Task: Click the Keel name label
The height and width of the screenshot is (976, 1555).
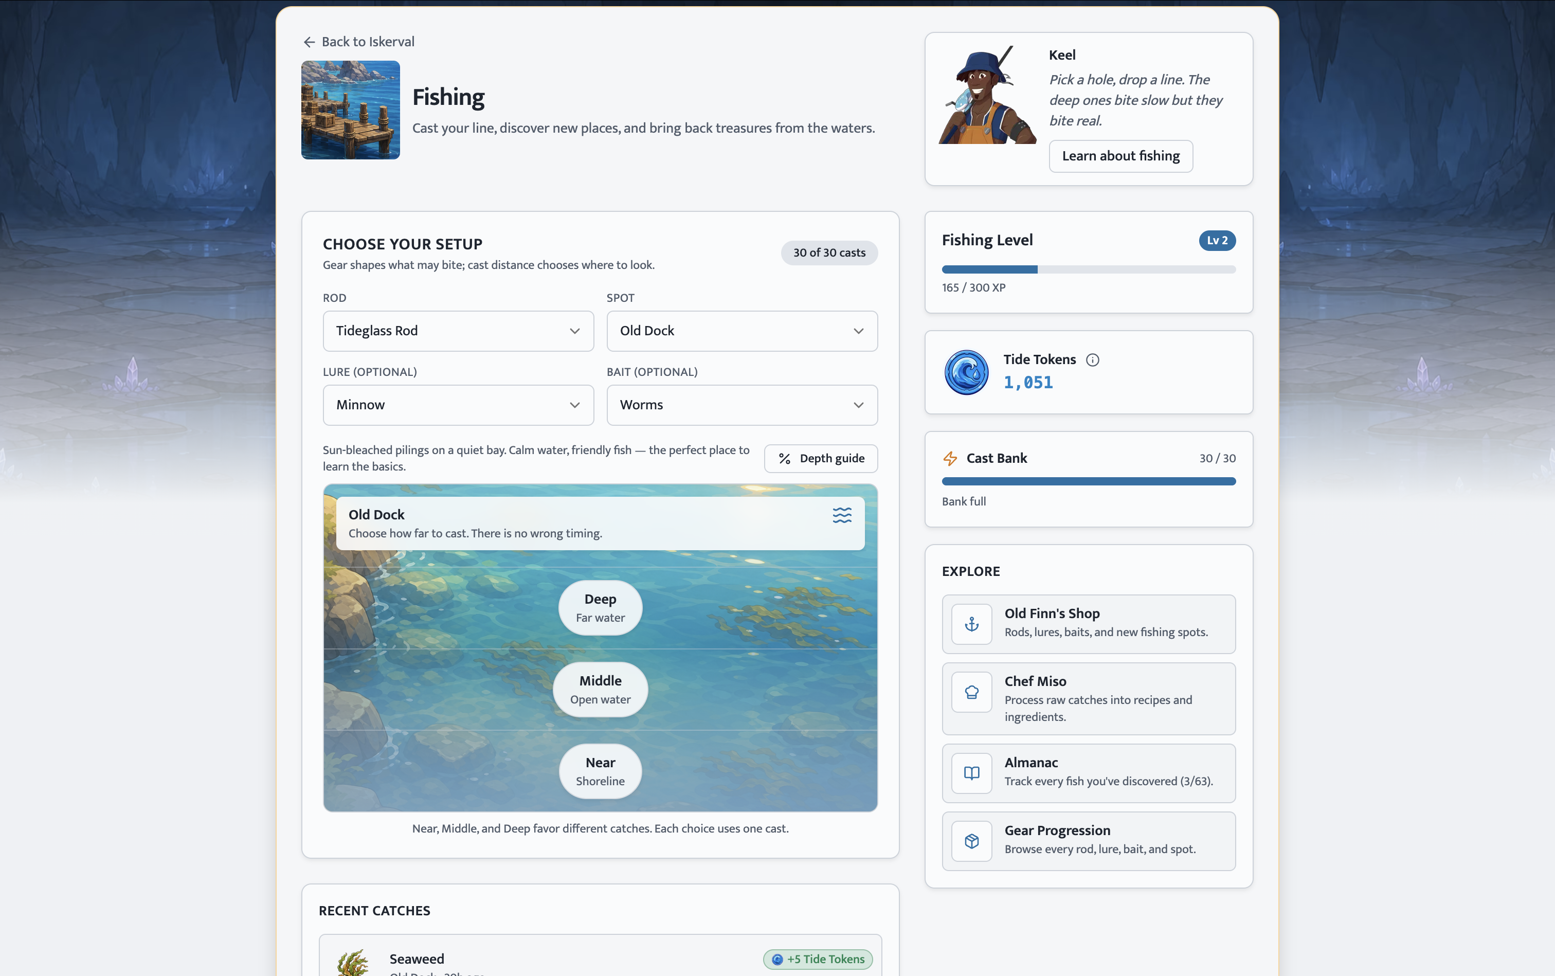Action: (x=1062, y=56)
